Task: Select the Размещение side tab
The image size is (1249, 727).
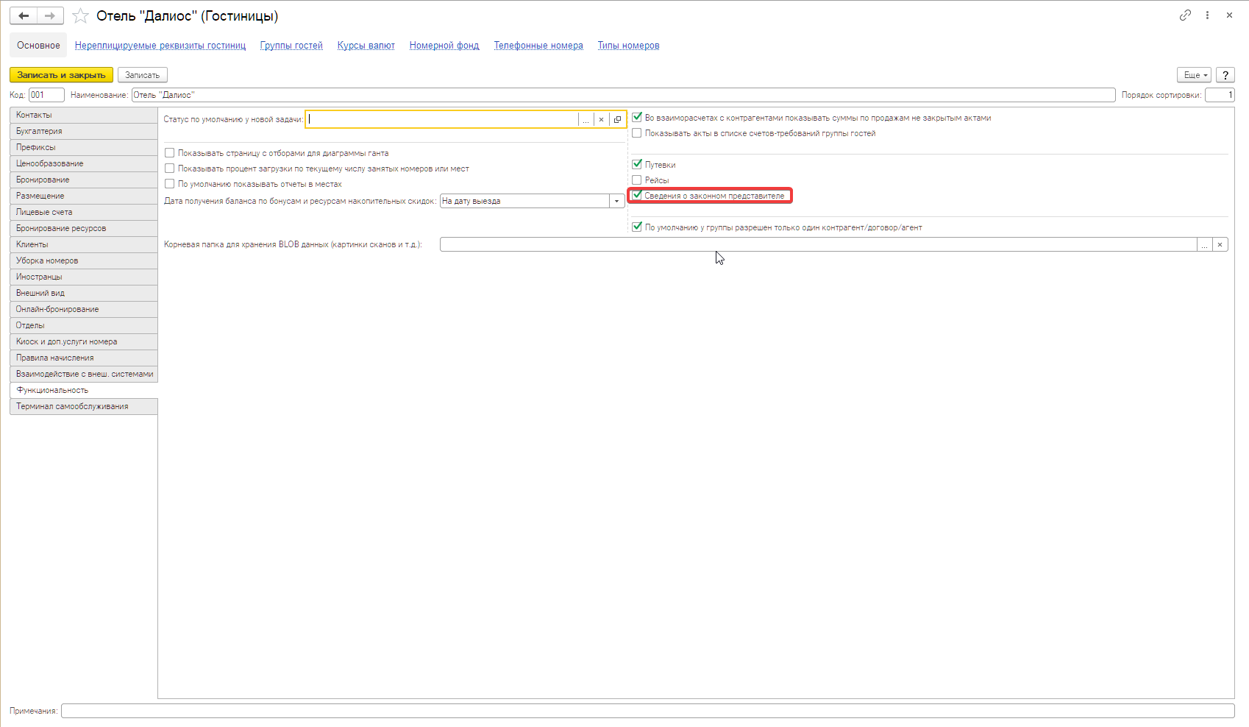Action: pyautogui.click(x=84, y=196)
